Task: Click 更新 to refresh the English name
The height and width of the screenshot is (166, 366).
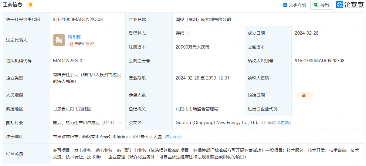Action: click(285, 123)
